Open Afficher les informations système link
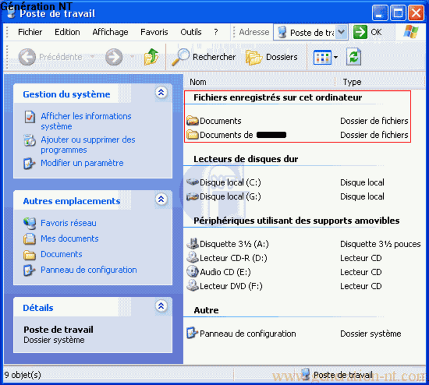The image size is (429, 385). 86,121
